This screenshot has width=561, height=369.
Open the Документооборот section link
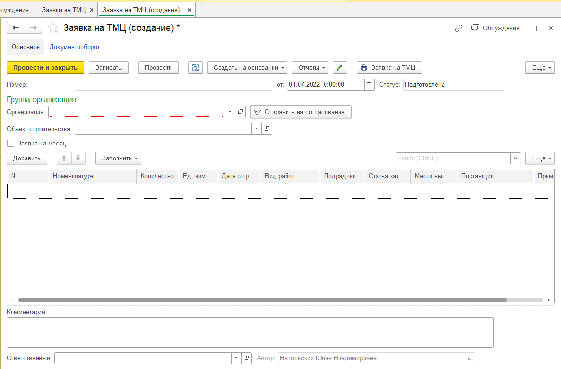(x=75, y=47)
